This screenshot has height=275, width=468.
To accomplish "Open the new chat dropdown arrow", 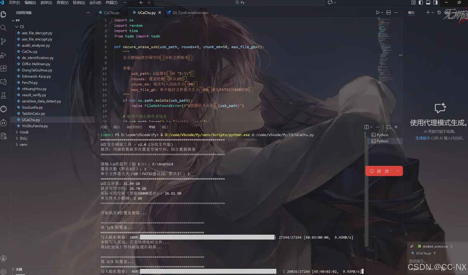I will [x=433, y=12].
